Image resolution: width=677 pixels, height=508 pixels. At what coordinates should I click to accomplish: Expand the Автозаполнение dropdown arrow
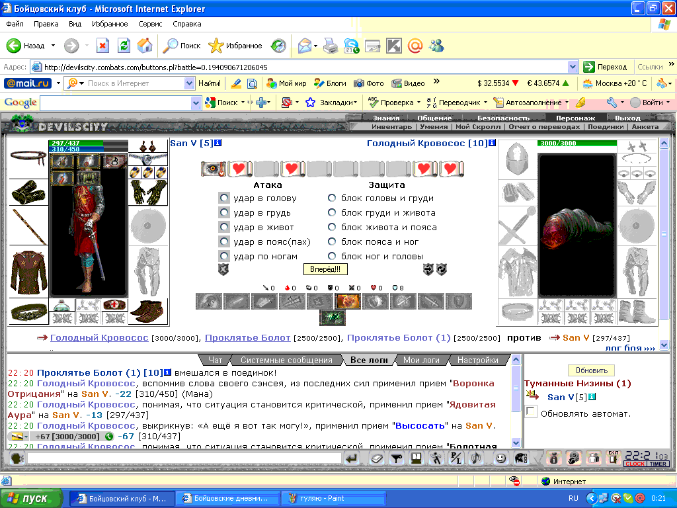(567, 103)
